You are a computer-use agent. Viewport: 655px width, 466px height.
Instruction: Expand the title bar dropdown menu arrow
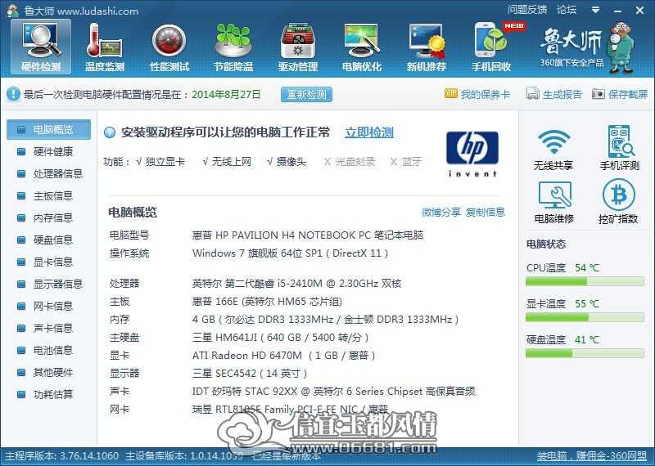click(x=596, y=10)
